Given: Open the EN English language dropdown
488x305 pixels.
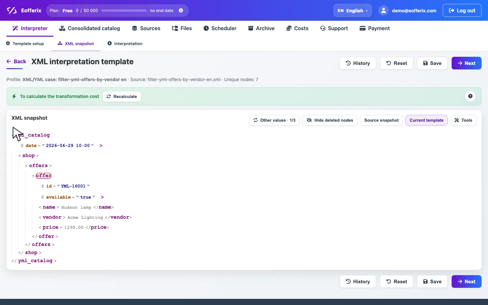Looking at the screenshot, I should pos(353,10).
